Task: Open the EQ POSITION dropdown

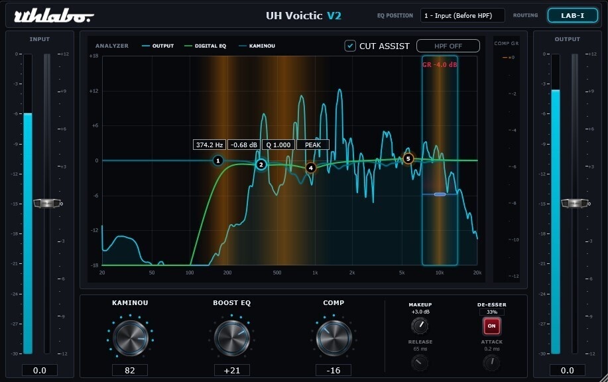Action: 462,15
